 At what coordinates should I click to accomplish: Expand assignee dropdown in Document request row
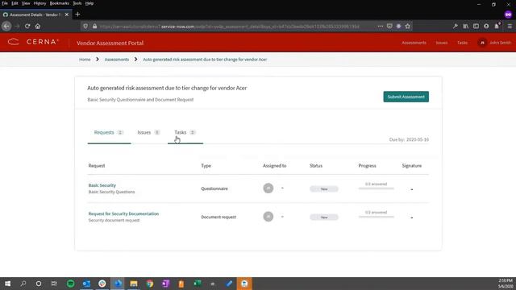pyautogui.click(x=282, y=217)
